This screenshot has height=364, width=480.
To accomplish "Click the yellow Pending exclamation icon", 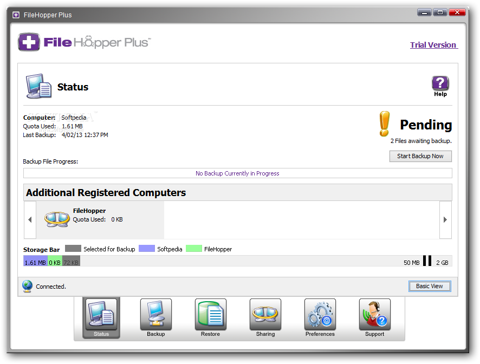I will coord(385,123).
